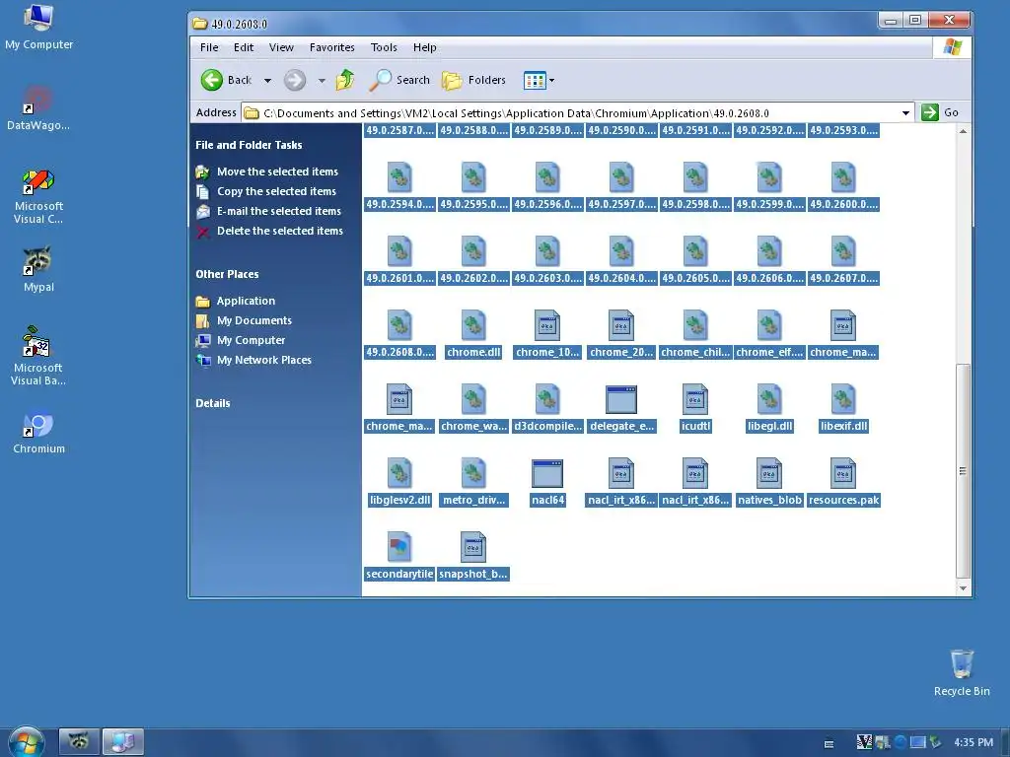The height and width of the screenshot is (757, 1010).
Task: Open the Chromium desktop shortcut
Action: pyautogui.click(x=38, y=432)
